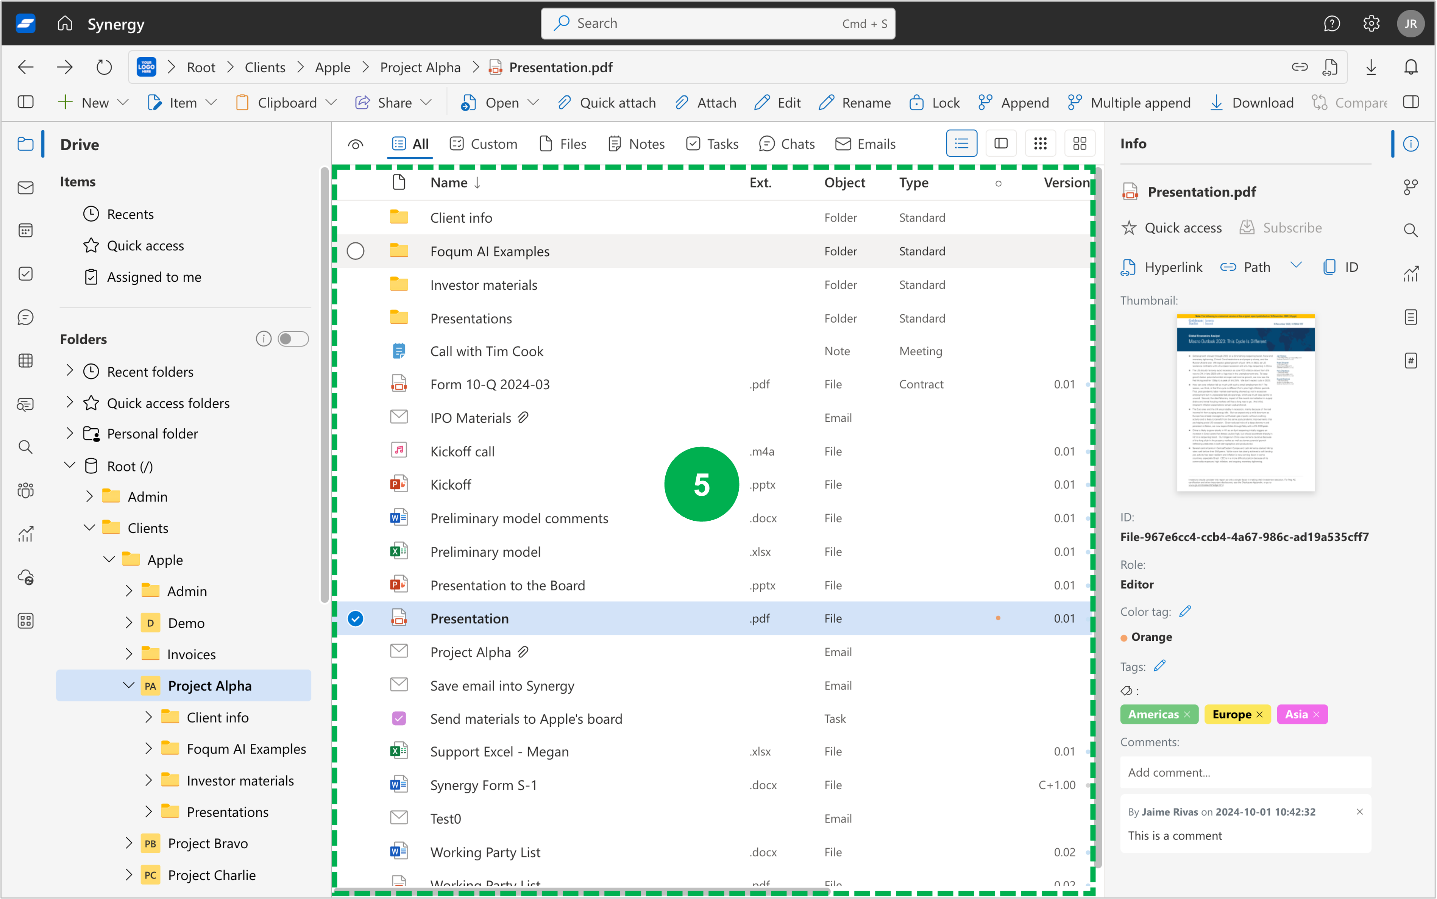Click the Hyperlink button in the Info panel
This screenshot has height=899, width=1437.
coord(1161,267)
